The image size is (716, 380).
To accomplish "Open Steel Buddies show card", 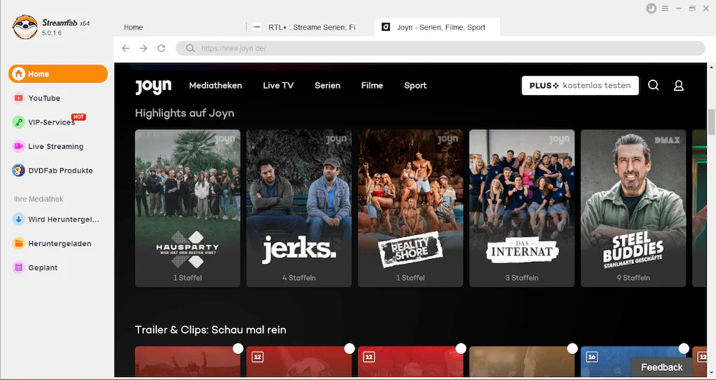I will click(633, 208).
